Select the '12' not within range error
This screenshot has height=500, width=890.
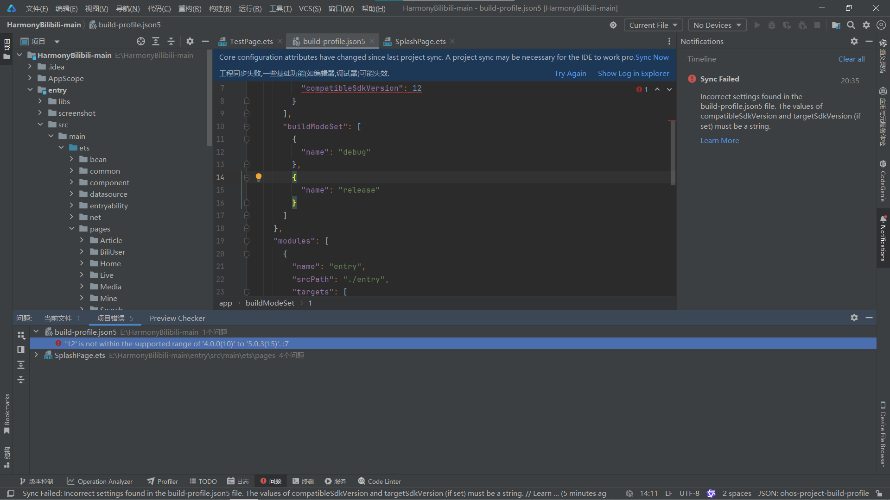tap(453, 344)
